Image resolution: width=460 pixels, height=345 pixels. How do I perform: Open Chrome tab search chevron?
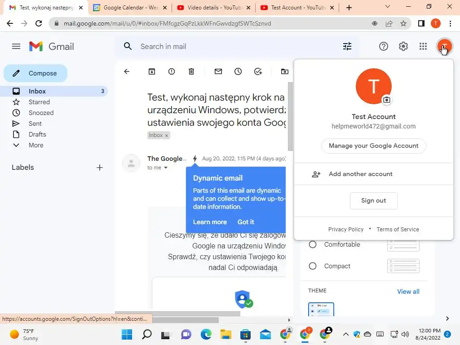388,6
